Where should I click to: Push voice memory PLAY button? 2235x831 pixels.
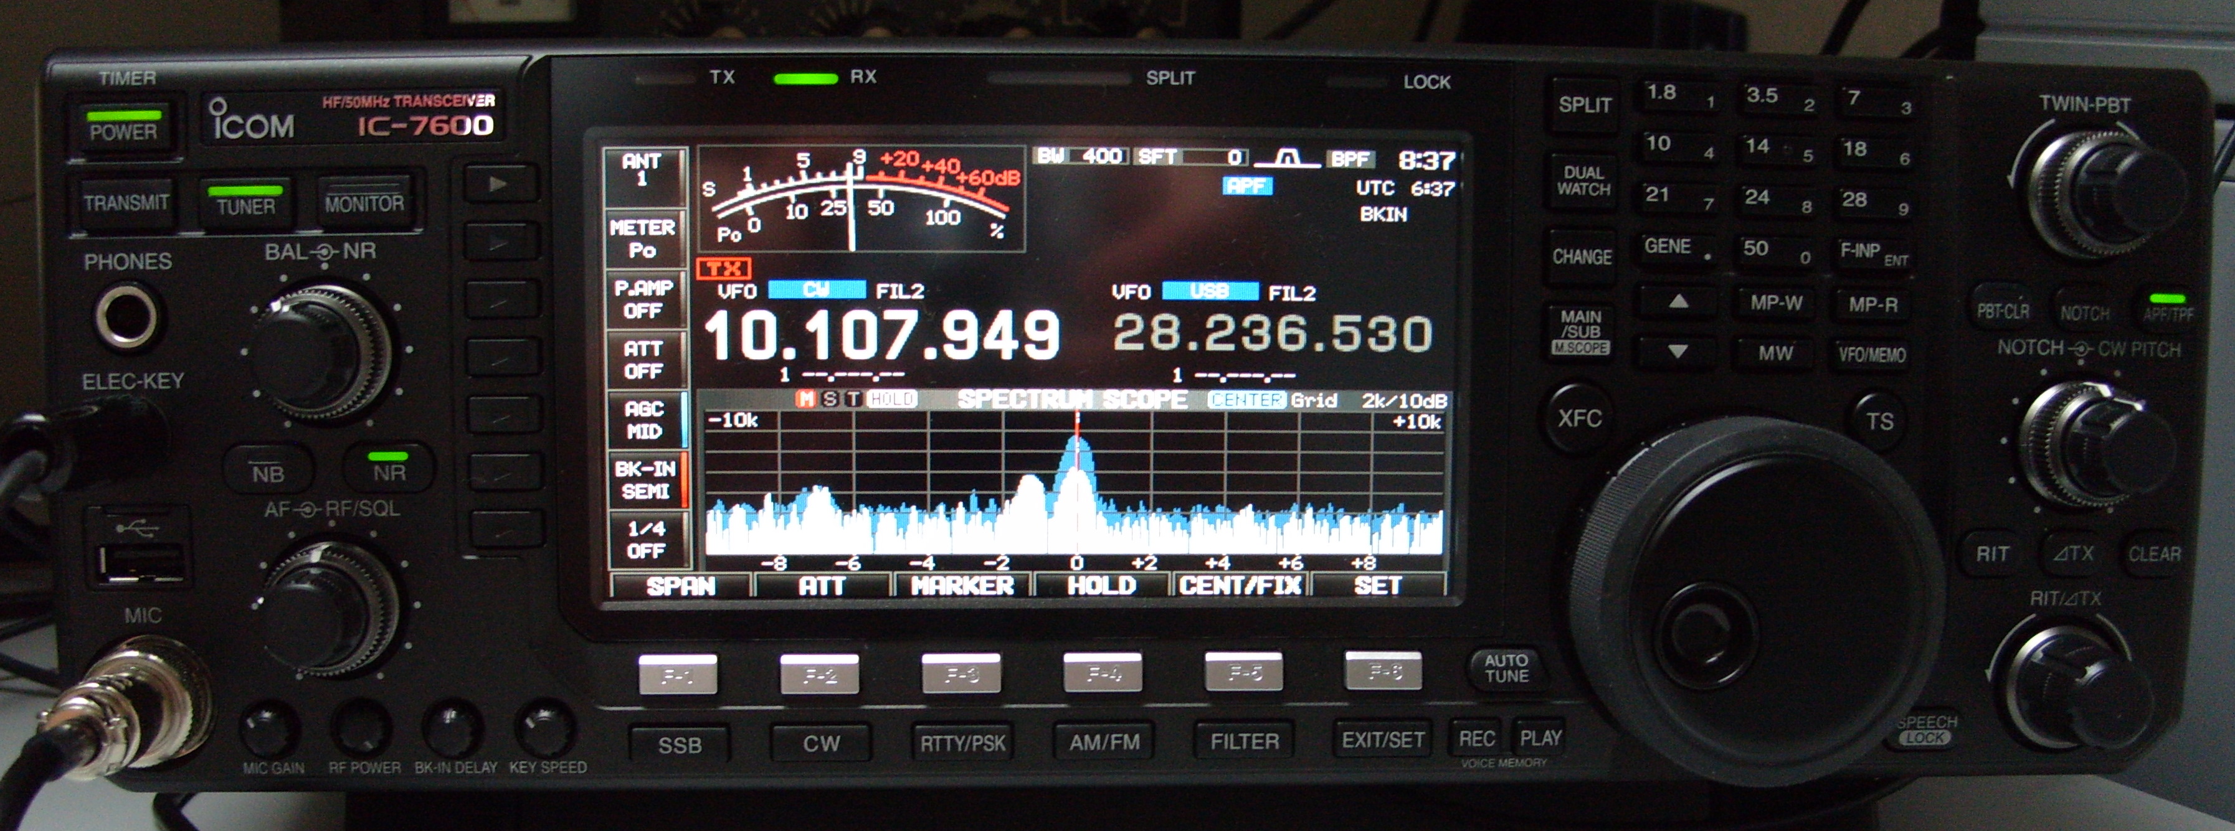tap(1540, 738)
